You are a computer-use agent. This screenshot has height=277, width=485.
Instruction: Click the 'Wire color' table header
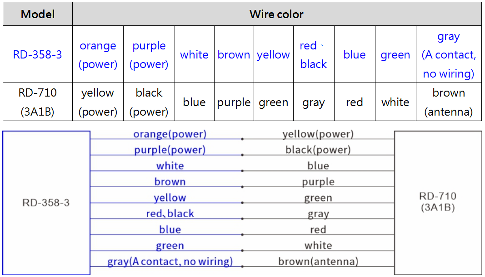pyautogui.click(x=276, y=14)
